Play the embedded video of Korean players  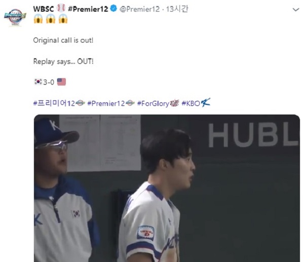167,188
